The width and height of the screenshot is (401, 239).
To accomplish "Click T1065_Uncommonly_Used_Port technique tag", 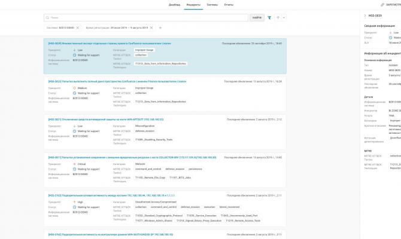I will [x=239, y=216].
